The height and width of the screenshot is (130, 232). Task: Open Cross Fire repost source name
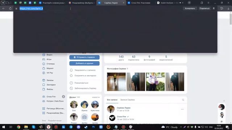[x=121, y=117]
